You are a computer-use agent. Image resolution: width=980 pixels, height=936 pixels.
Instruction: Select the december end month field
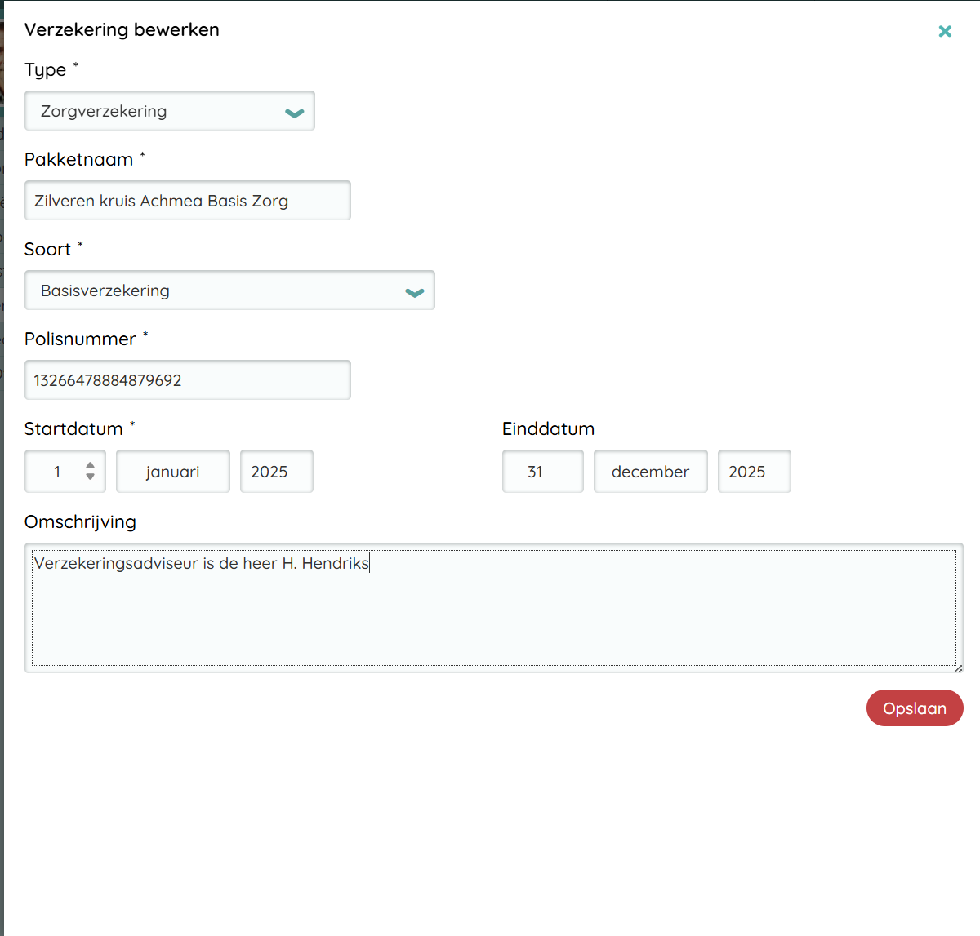pos(650,472)
